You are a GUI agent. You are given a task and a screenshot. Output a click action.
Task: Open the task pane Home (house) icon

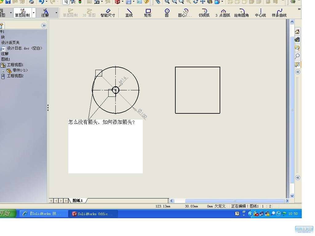pos(297,32)
